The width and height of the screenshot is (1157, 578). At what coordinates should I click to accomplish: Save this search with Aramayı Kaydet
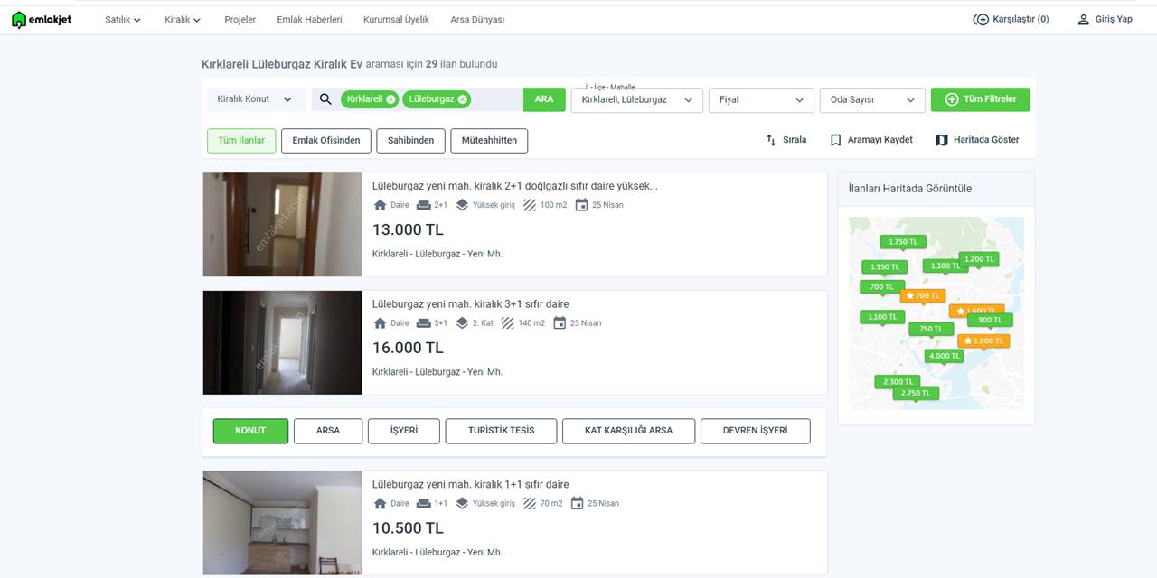click(871, 140)
